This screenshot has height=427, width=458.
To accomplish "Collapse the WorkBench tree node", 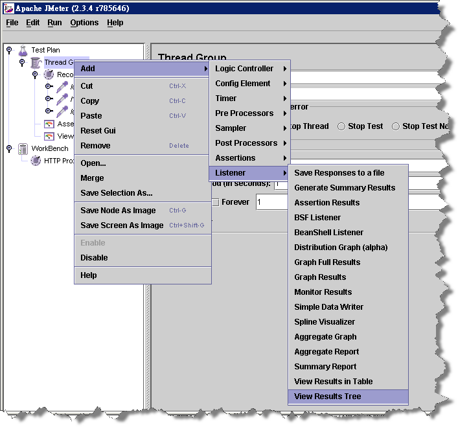I will pyautogui.click(x=9, y=148).
